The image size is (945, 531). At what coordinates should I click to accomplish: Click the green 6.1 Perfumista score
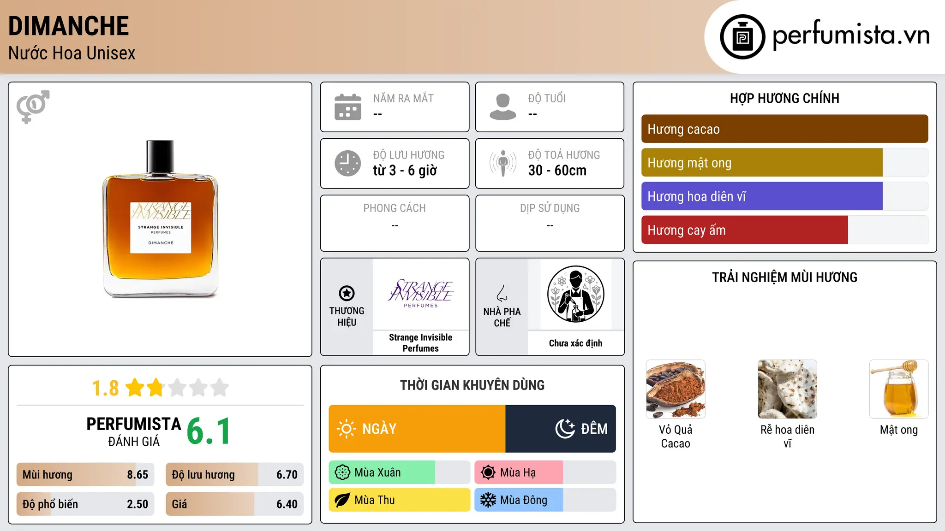(209, 431)
